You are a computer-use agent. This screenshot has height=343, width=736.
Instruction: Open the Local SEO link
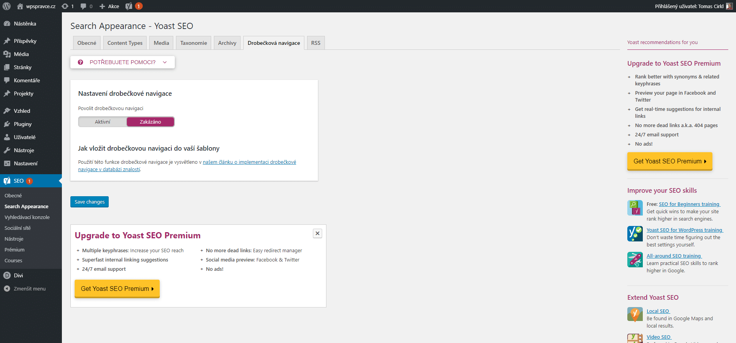coord(658,311)
